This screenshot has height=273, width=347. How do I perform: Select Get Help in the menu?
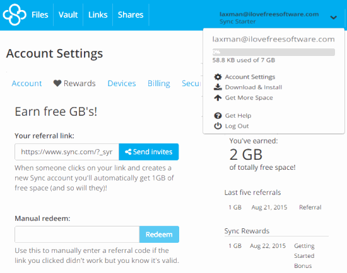pyautogui.click(x=238, y=116)
